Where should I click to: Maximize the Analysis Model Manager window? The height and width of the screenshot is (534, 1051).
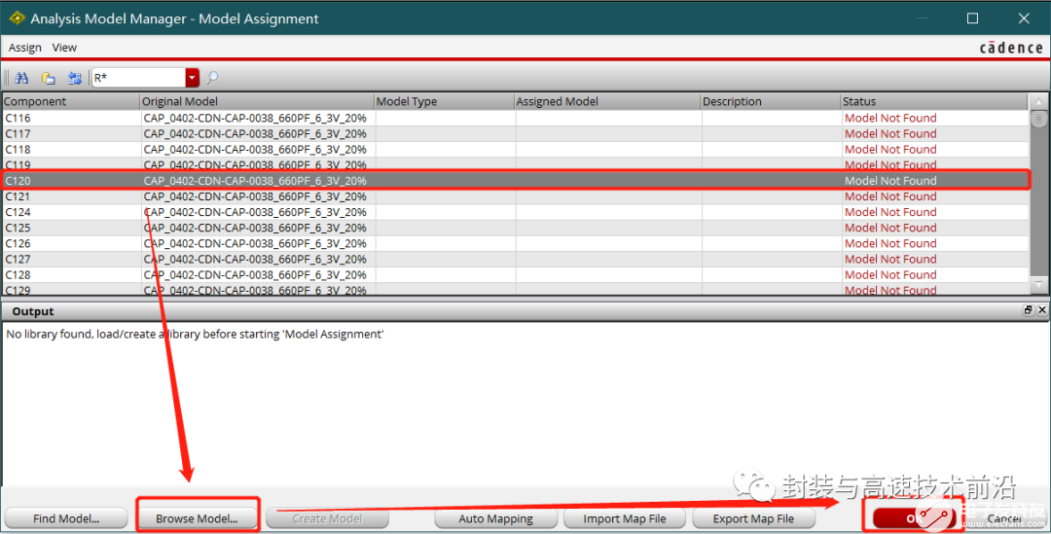tap(972, 18)
